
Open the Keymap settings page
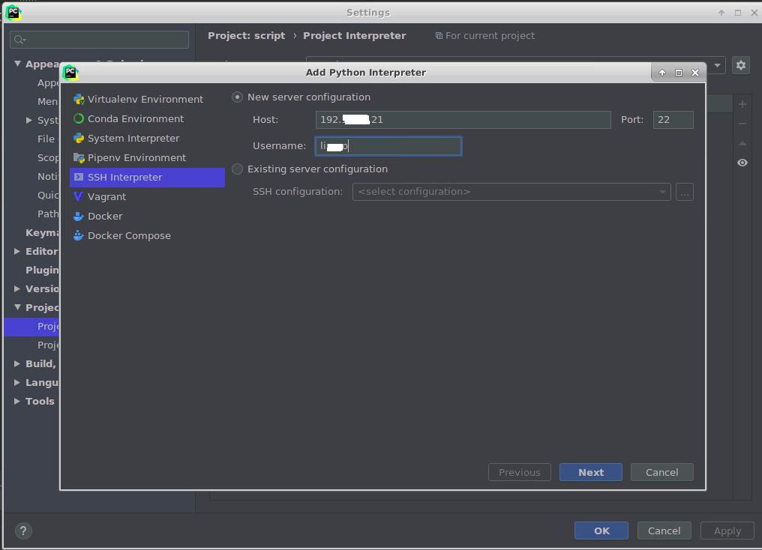42,232
